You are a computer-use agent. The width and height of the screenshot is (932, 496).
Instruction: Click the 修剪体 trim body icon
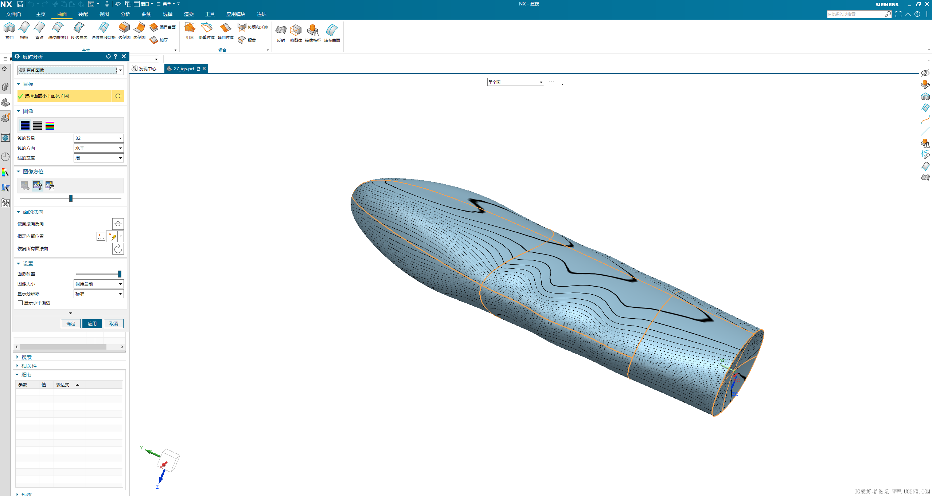(x=296, y=34)
